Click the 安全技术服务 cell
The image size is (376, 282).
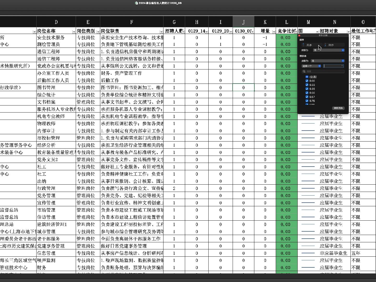[x=56, y=38]
